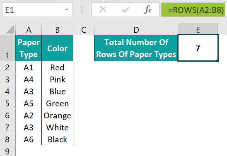
Task: Select row 4 header
Action: point(7,91)
